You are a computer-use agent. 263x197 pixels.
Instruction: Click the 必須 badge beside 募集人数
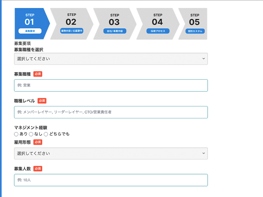click(38, 169)
